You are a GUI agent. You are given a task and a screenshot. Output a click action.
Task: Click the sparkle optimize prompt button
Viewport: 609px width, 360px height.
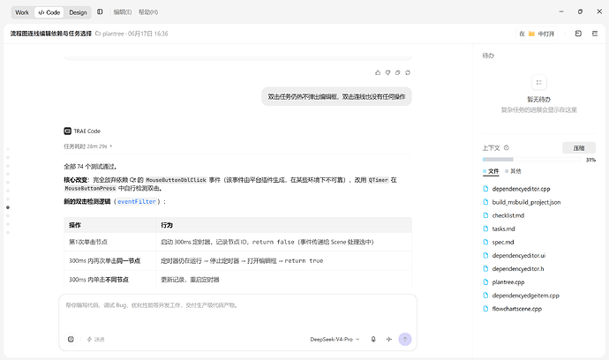(95, 339)
